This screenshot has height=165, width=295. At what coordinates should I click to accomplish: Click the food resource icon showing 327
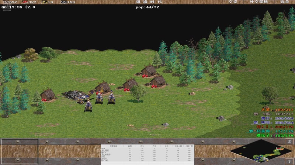pos(25,2)
